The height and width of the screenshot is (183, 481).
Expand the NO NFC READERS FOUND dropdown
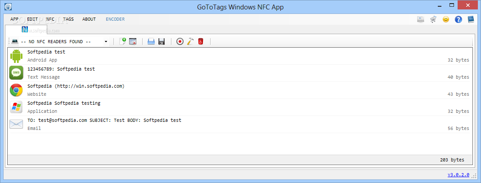pos(106,41)
